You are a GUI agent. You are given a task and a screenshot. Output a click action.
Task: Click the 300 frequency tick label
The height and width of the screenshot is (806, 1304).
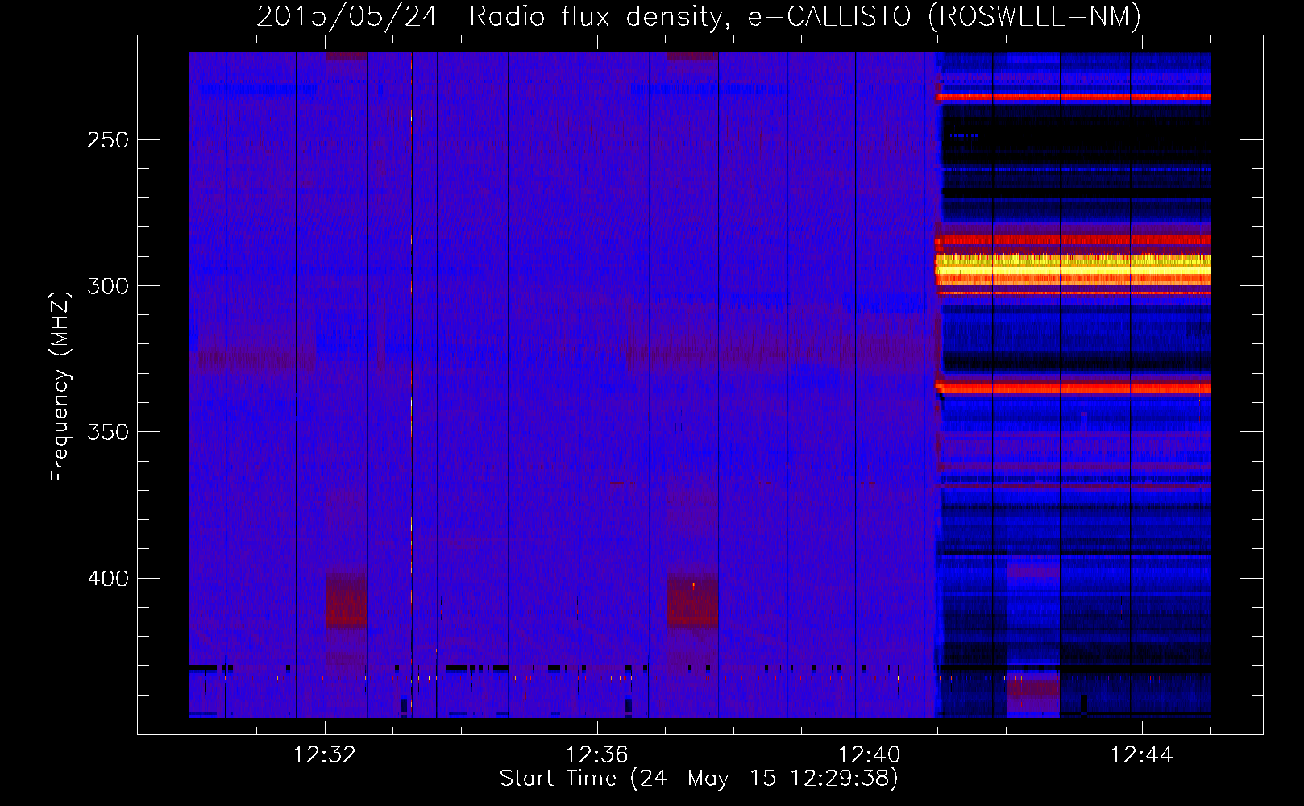tap(108, 286)
